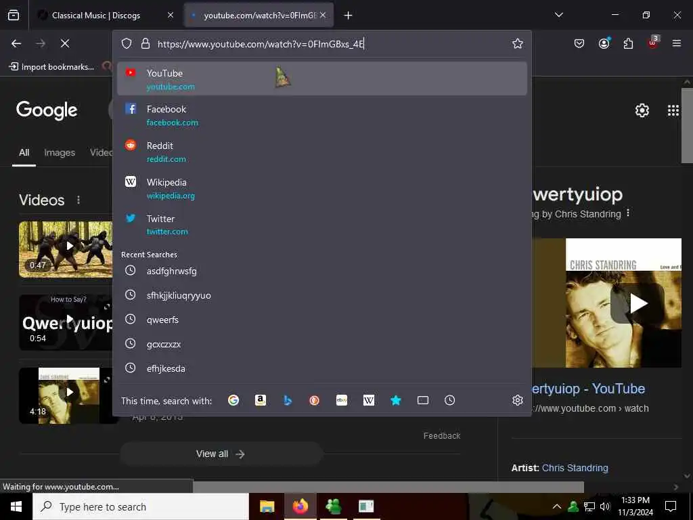Click the Google logo
The height and width of the screenshot is (520, 693).
47,110
